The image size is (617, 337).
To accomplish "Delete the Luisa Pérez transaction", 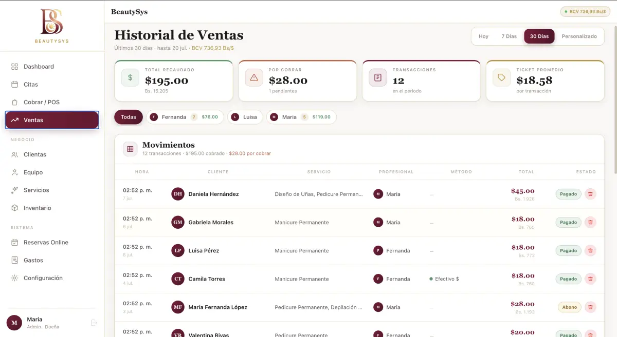I will [590, 250].
